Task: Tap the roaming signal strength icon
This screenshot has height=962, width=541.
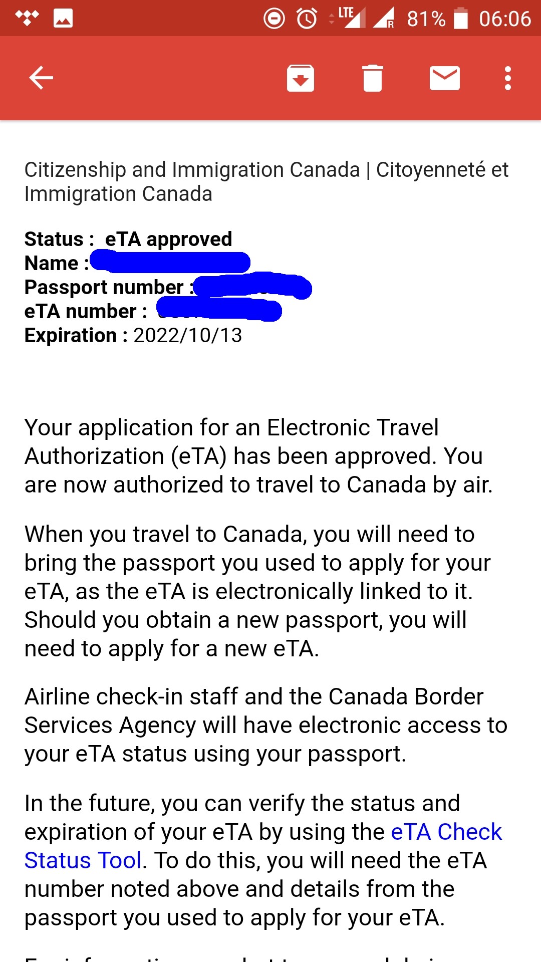Action: tap(384, 18)
